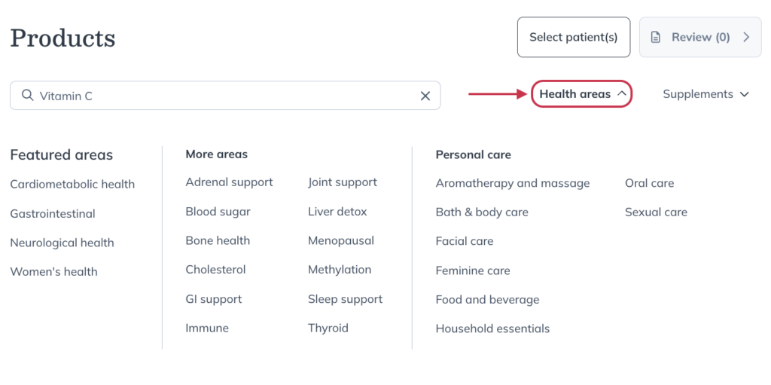Click the magnifying glass search icon
Image resolution: width=771 pixels, height=385 pixels.
(x=28, y=95)
